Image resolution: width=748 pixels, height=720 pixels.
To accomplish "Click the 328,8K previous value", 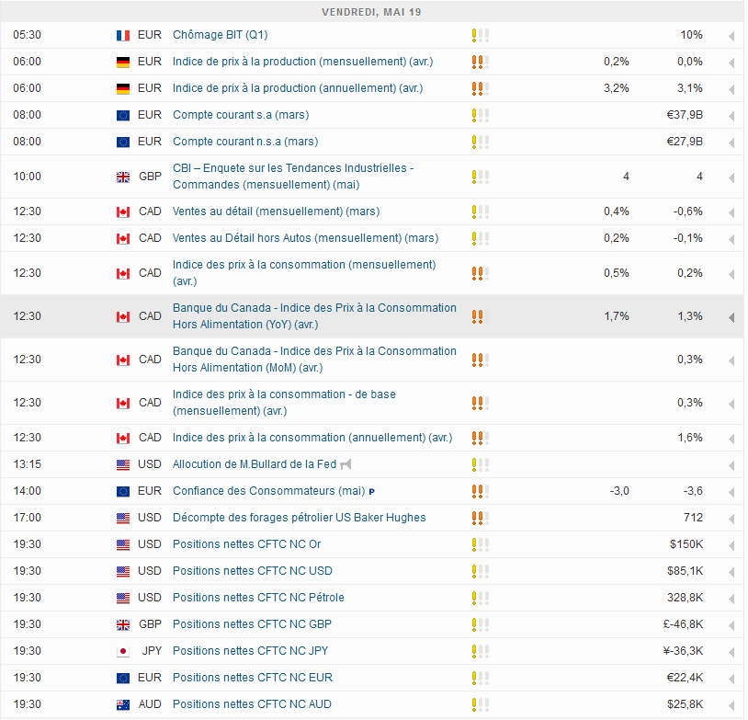I will 685,598.
